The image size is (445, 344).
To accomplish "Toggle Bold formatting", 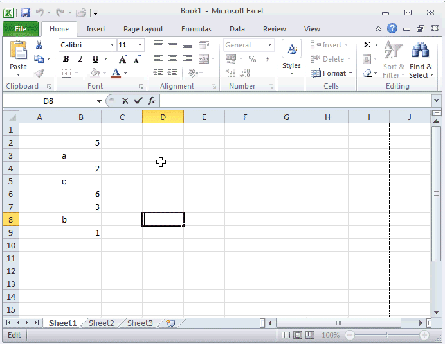I will pos(66,59).
